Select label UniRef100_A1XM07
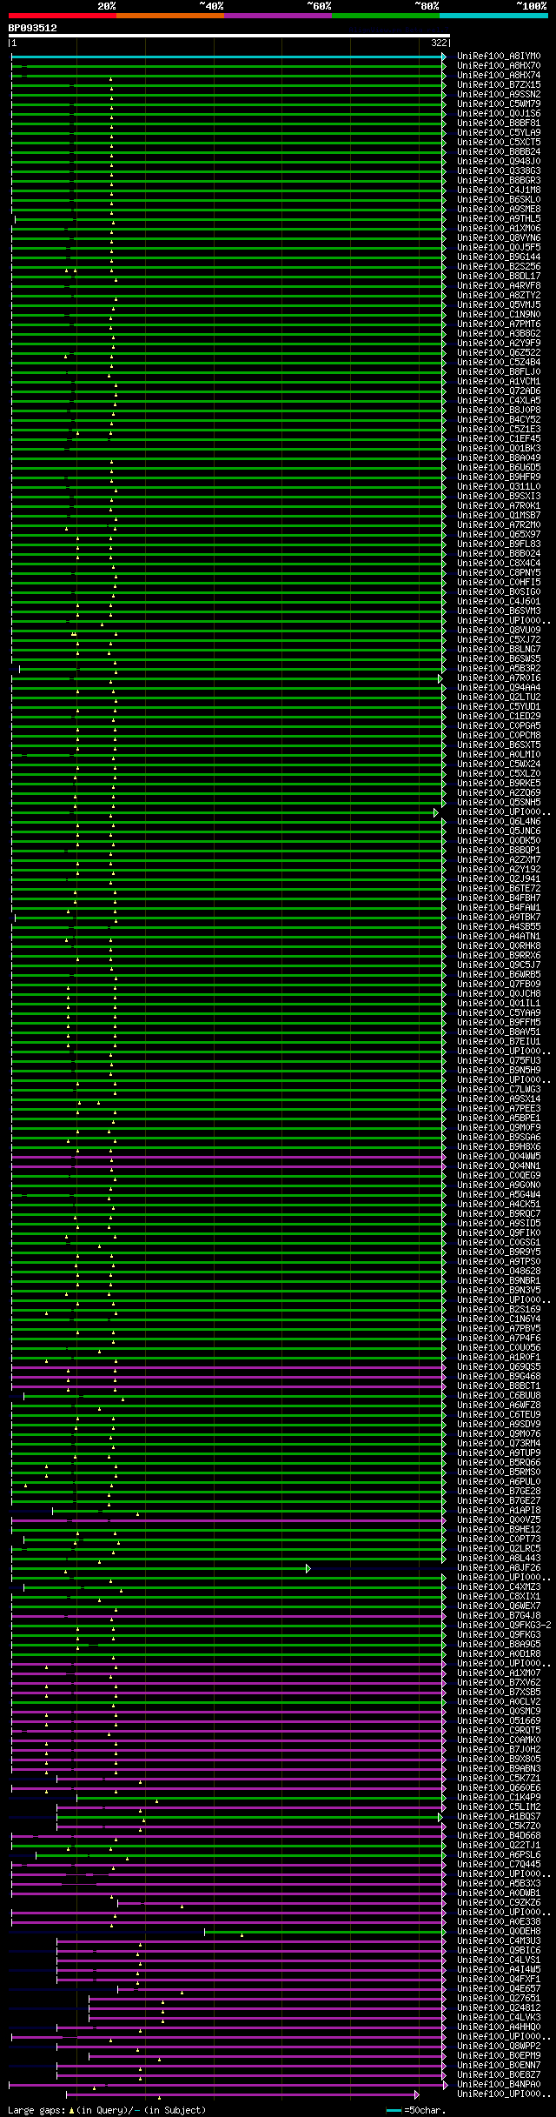556x2117 pixels. point(499,1673)
